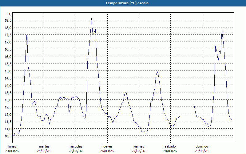Select the 17,5 axis value
Viewport: 246px width, 154px height.
coord(8,35)
